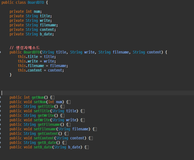Click 'this' in the 'this.filename = filename;' line

(22, 66)
